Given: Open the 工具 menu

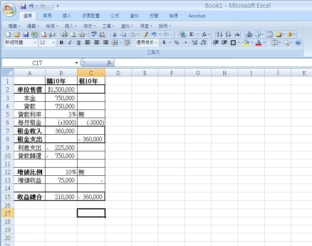Looking at the screenshot, I should (109, 26).
